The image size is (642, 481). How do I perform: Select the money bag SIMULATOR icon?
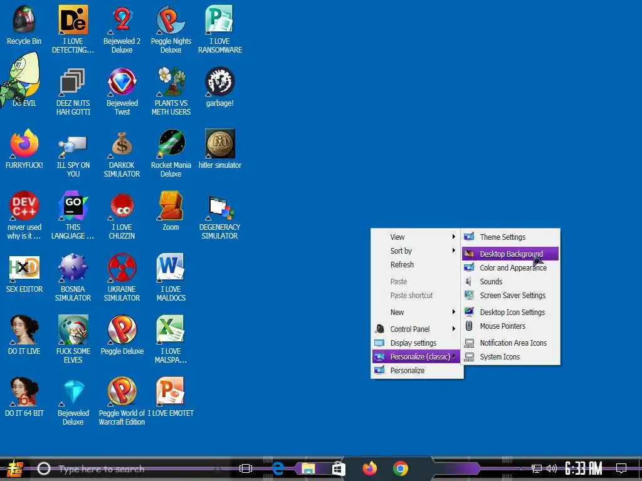click(x=122, y=143)
